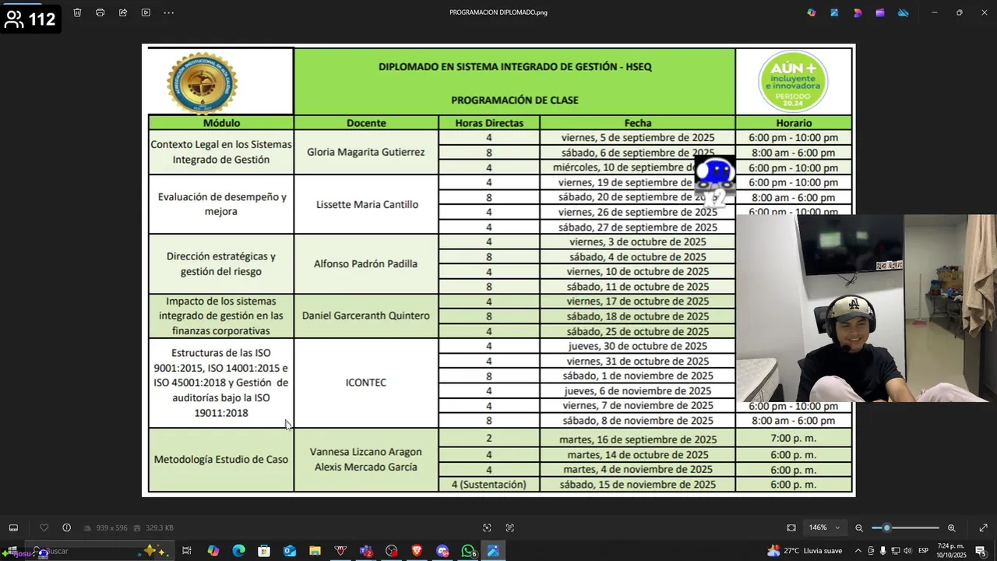The image size is (997, 561).
Task: Click the 939 x 596 image dimensions text
Action: point(111,527)
